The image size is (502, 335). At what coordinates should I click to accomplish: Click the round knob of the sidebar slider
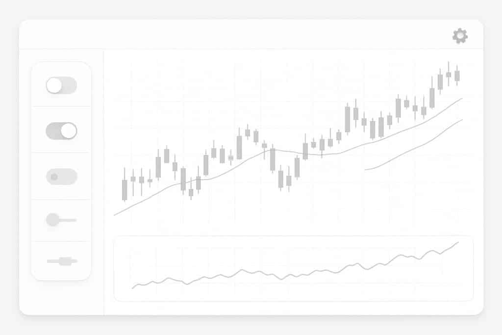(x=52, y=220)
